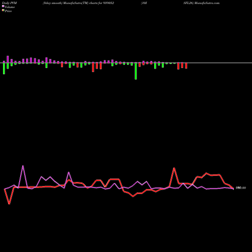This screenshot has height=252, width=252.
Task: Click the Price legend color swatch
Action: [3, 11]
